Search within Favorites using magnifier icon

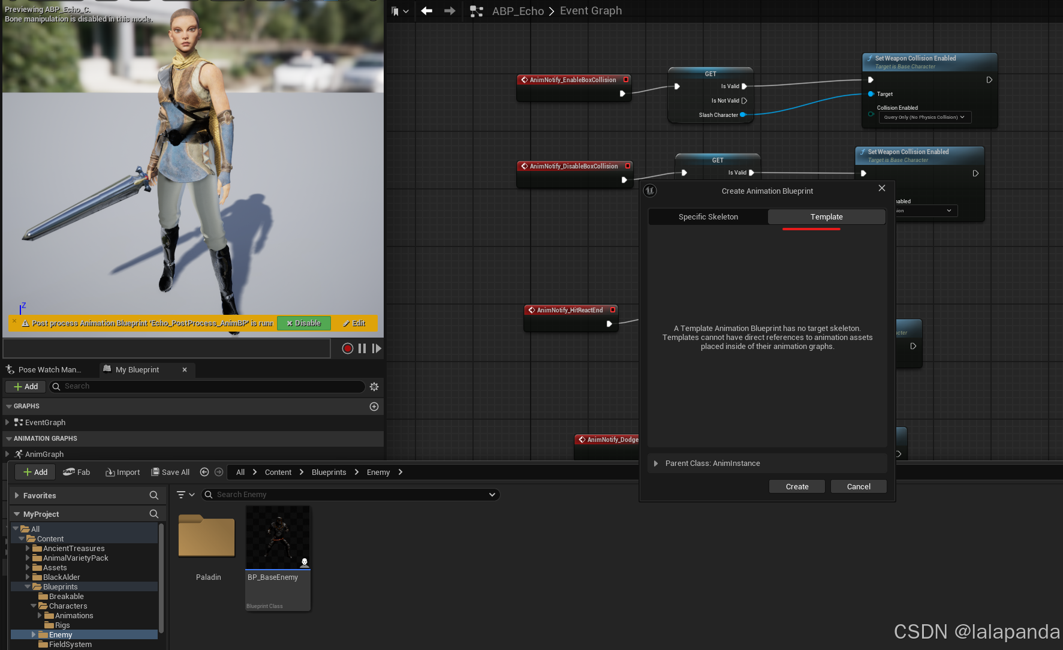click(154, 495)
